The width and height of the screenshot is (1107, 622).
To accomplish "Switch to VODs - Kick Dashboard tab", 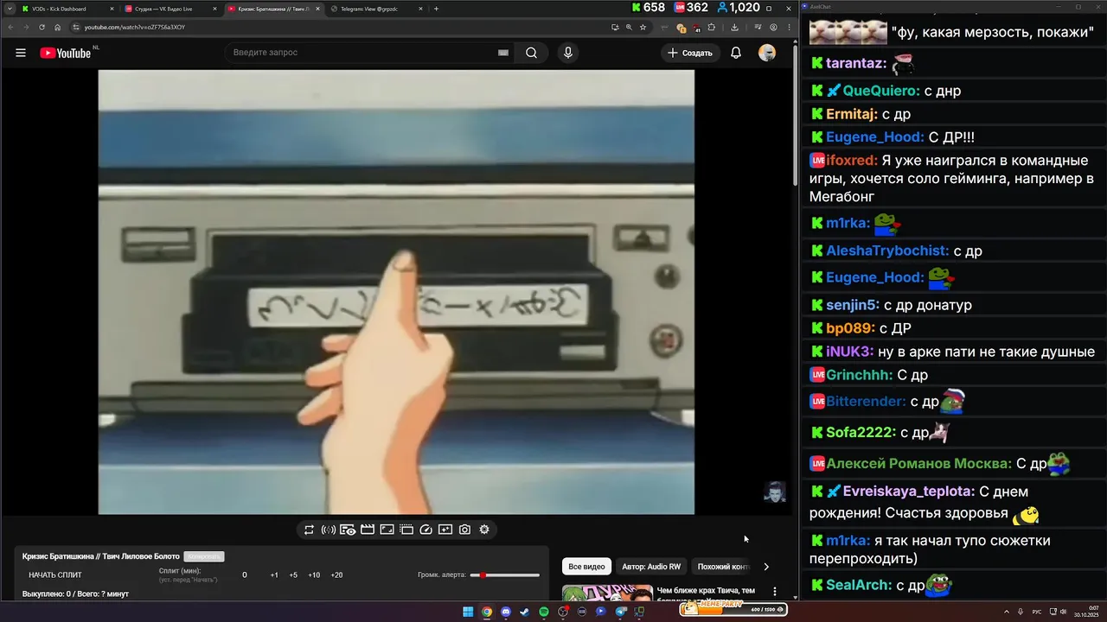I will click(x=67, y=9).
